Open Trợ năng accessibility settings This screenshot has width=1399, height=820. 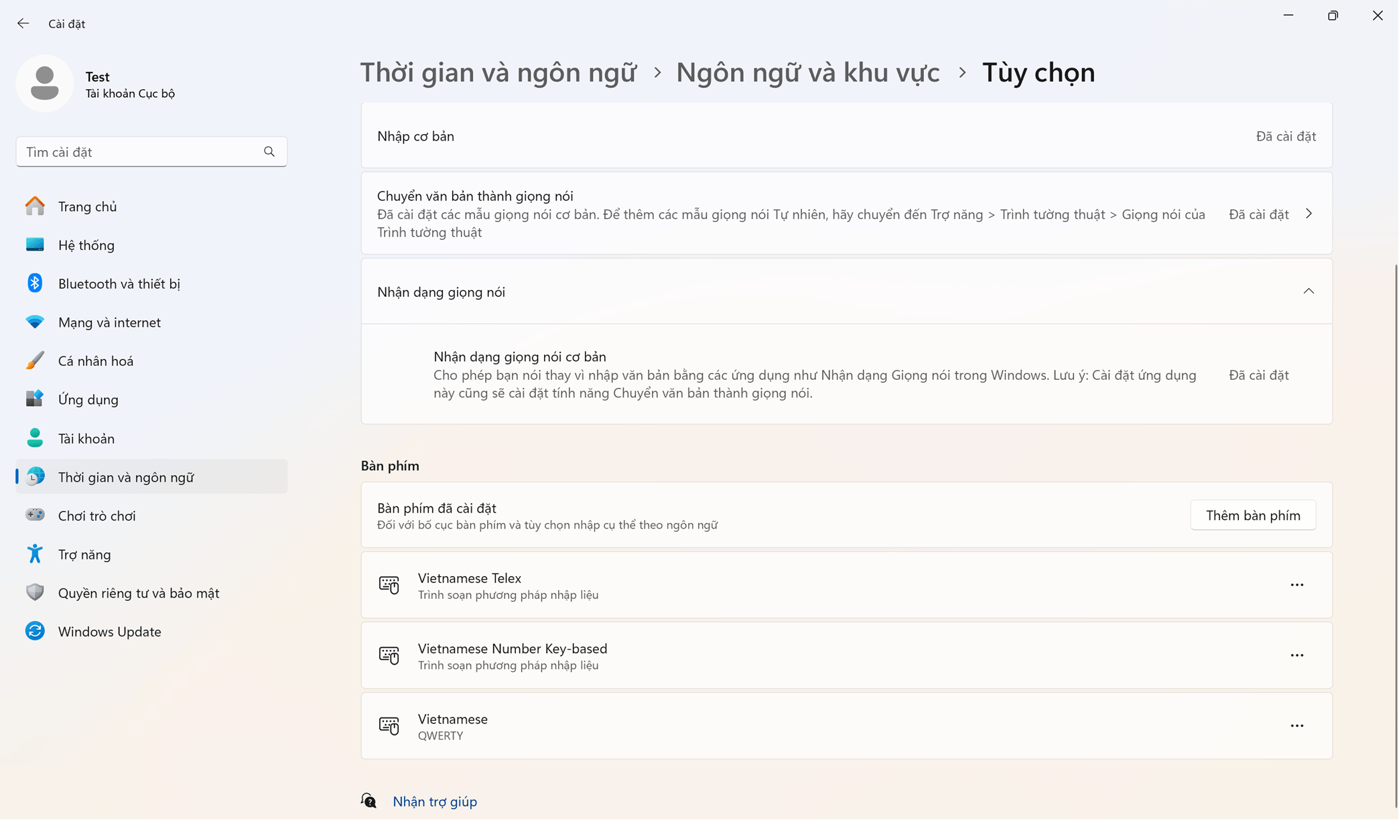pyautogui.click(x=84, y=555)
